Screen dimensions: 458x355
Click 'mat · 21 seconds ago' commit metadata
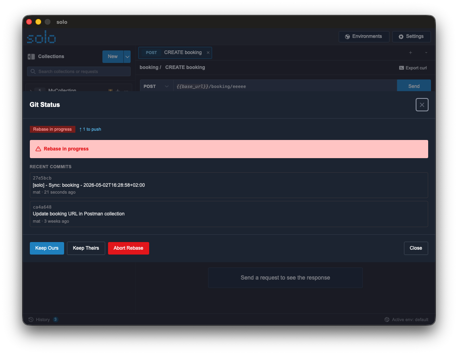tap(54, 192)
